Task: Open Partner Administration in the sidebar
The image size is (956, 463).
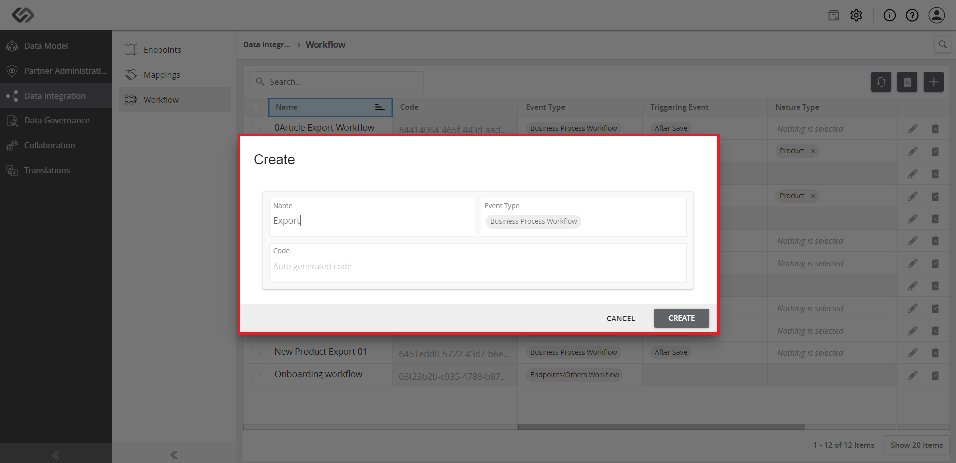Action: coord(56,71)
